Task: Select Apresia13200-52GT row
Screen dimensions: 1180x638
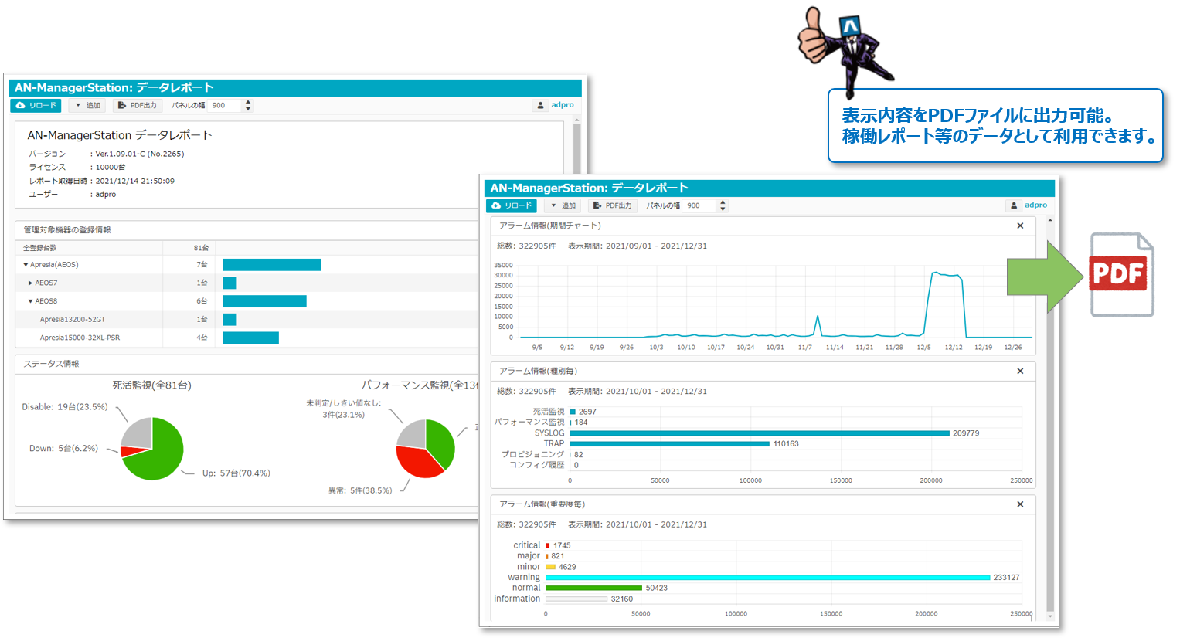Action: [247, 320]
